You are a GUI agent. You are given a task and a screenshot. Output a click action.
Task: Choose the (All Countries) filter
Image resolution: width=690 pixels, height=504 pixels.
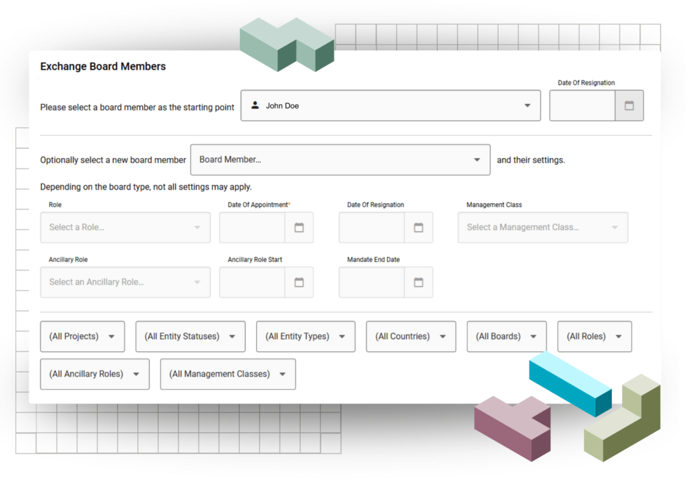411,337
